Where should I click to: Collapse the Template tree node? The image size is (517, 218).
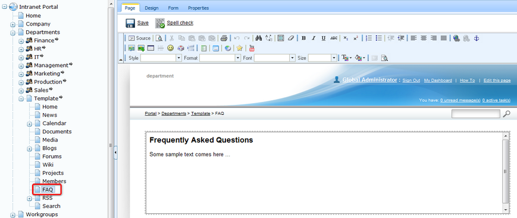(21, 98)
